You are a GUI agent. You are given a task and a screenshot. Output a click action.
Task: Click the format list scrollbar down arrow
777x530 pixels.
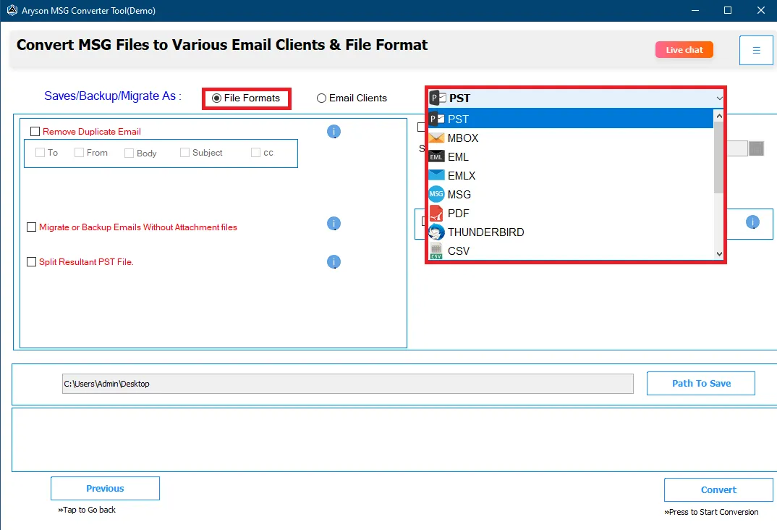pyautogui.click(x=719, y=254)
